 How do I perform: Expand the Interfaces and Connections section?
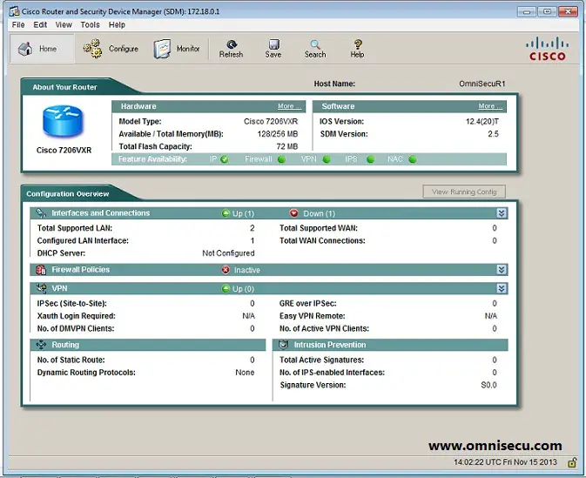(502, 213)
